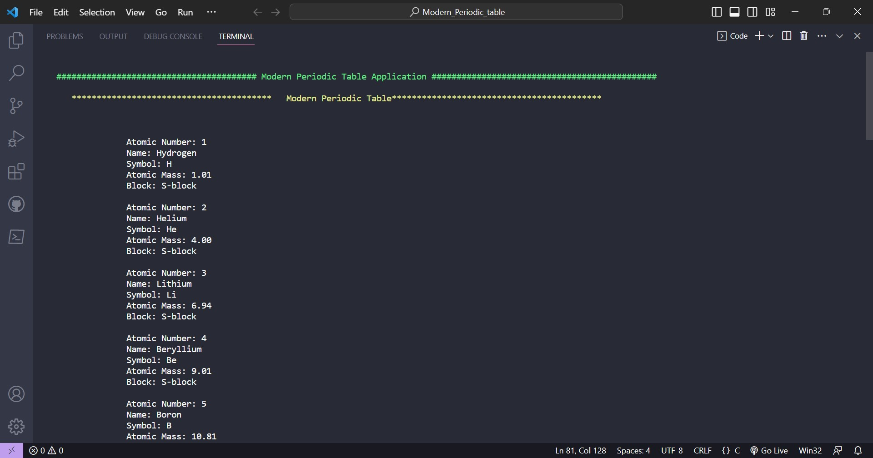The image size is (873, 458).
Task: Open the Search panel
Action: coord(16,73)
